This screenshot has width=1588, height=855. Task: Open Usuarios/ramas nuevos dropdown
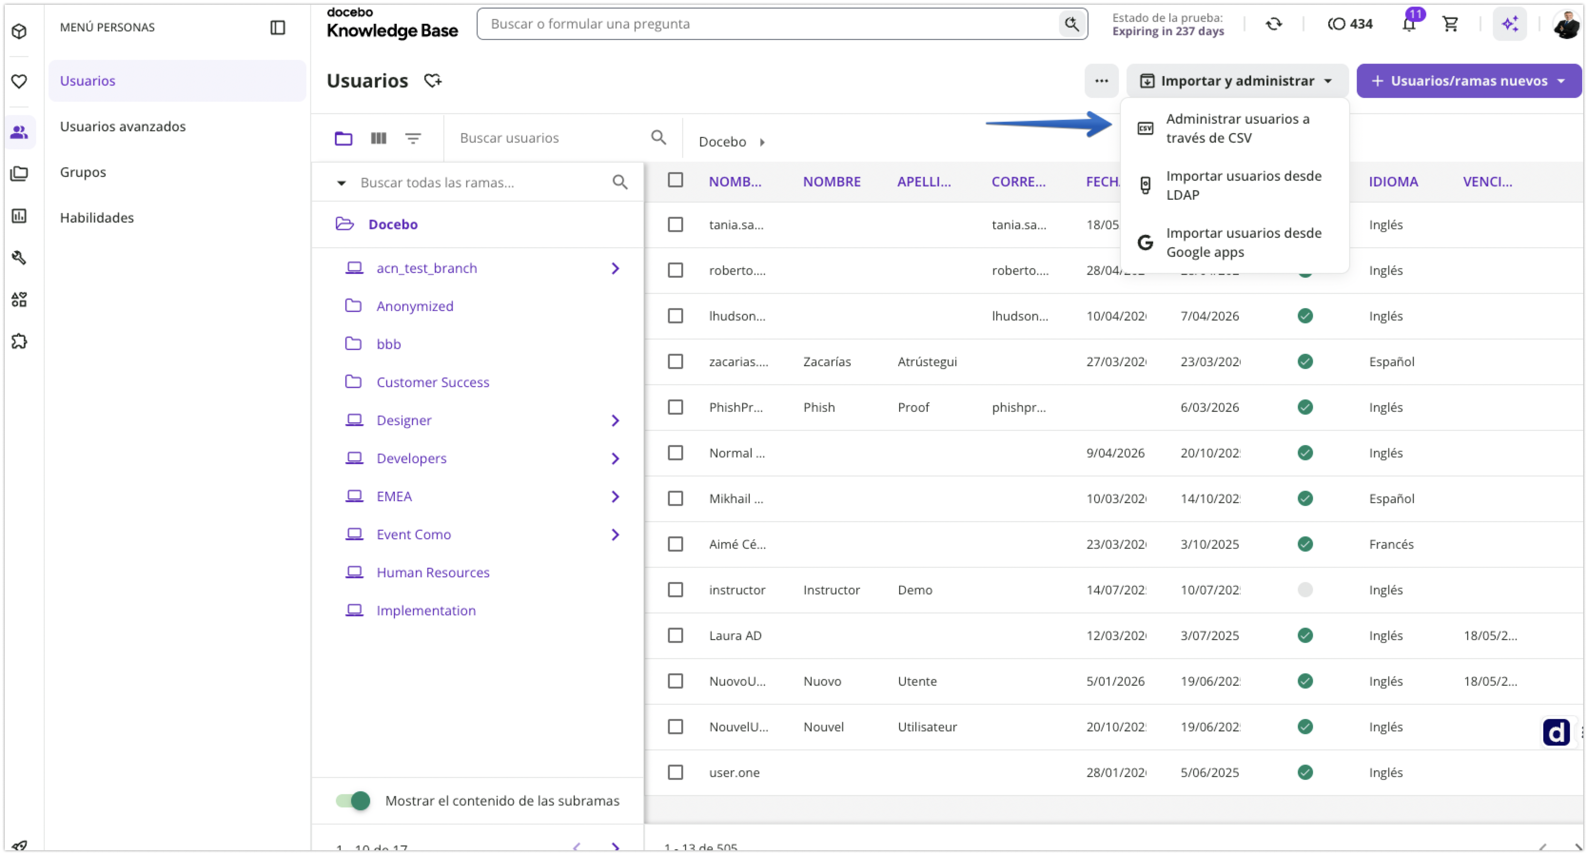click(x=1469, y=81)
